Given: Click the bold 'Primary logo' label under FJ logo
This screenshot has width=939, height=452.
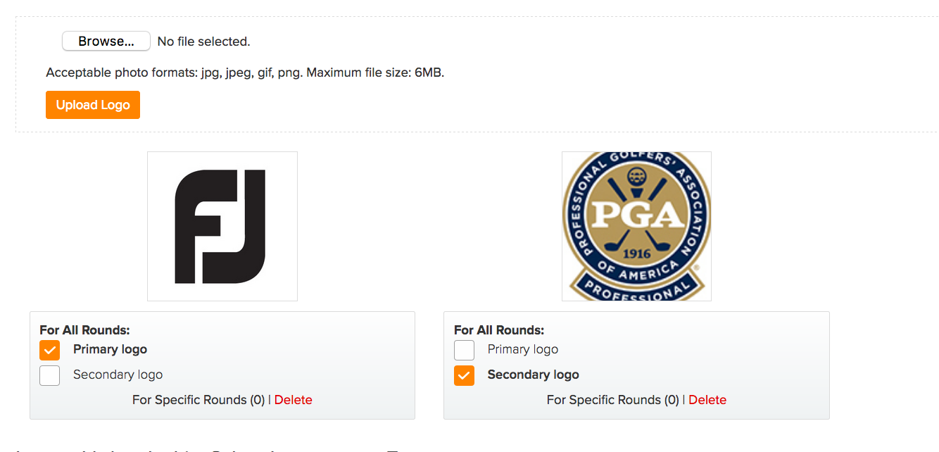Looking at the screenshot, I should pyautogui.click(x=111, y=349).
